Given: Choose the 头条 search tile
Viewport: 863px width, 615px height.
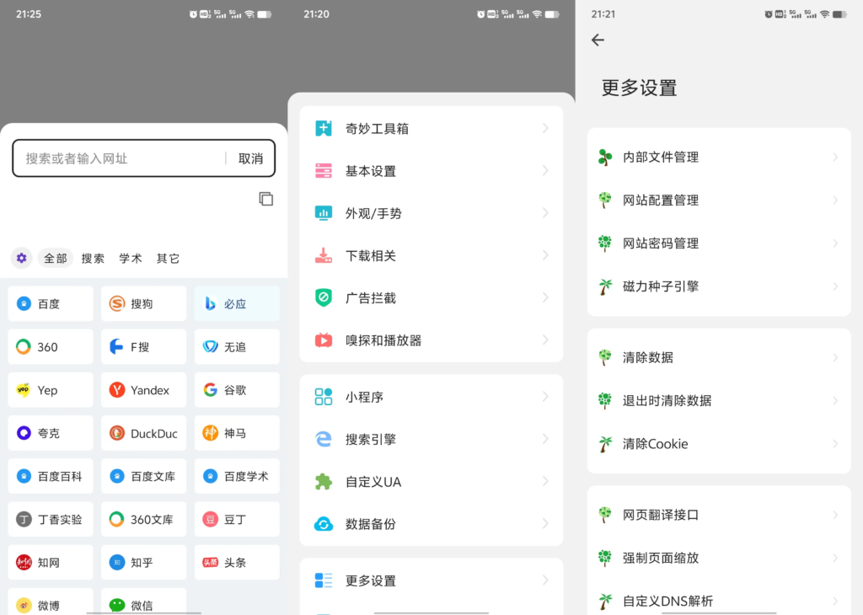Looking at the screenshot, I should coord(237,563).
